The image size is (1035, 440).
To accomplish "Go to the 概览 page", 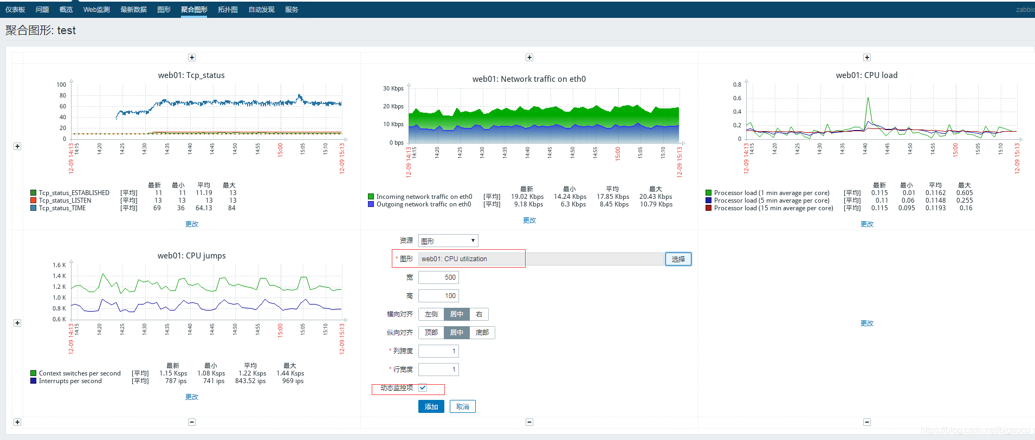I will 66,10.
